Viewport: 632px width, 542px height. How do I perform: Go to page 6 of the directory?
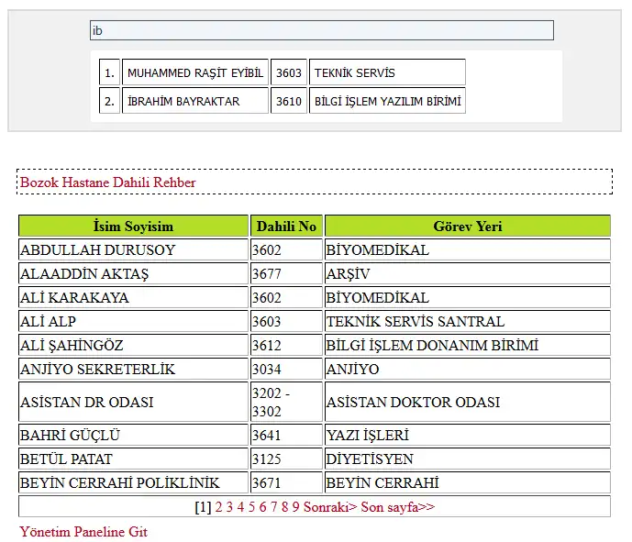pos(262,506)
